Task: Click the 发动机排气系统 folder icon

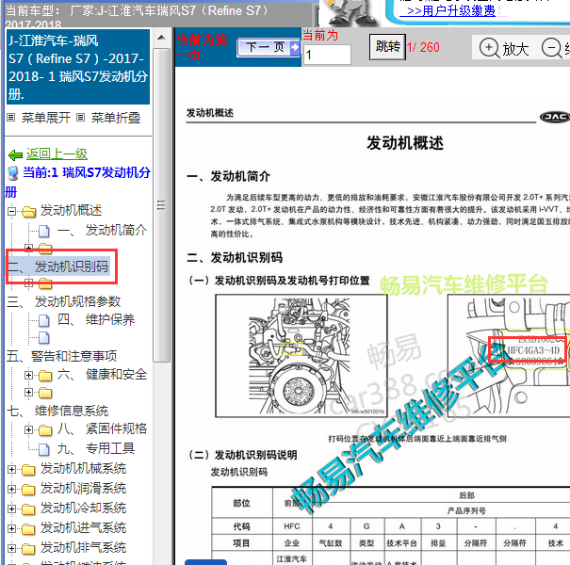Action: 28,549
